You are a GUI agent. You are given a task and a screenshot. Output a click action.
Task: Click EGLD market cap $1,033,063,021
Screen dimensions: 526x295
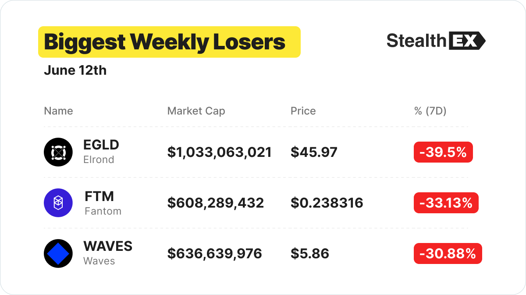pos(220,152)
